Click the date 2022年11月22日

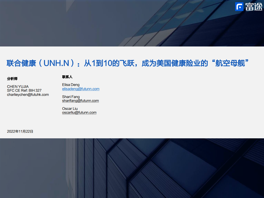point(20,131)
